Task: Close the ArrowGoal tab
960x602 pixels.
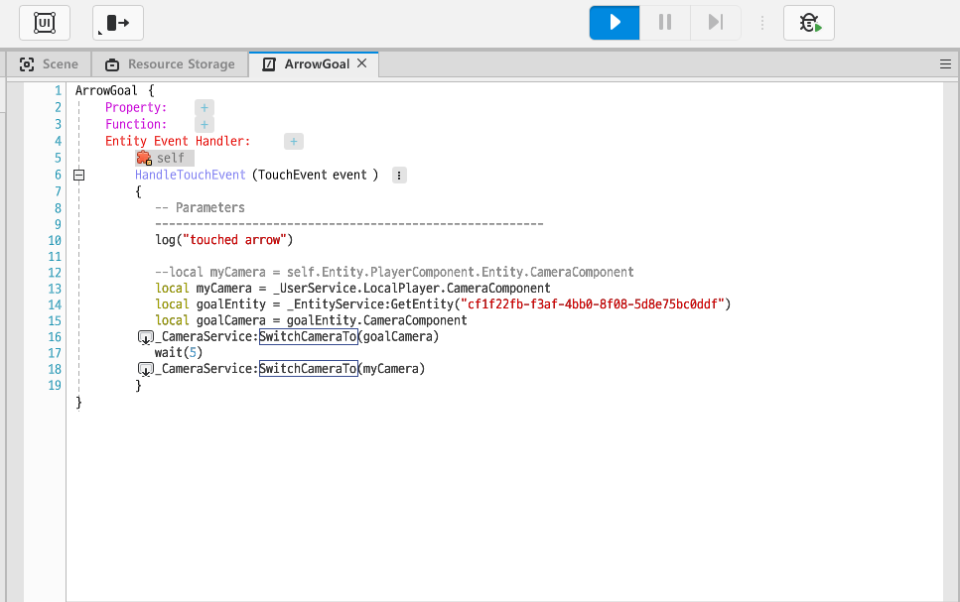Action: click(x=361, y=63)
